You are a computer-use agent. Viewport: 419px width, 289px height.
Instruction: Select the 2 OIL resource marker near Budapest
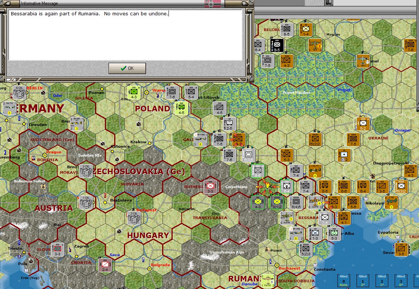pyautogui.click(x=134, y=218)
